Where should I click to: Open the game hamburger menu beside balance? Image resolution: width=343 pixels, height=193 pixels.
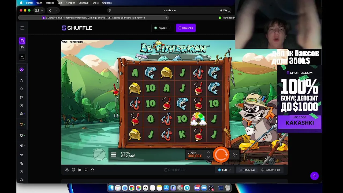pyautogui.click(x=114, y=155)
